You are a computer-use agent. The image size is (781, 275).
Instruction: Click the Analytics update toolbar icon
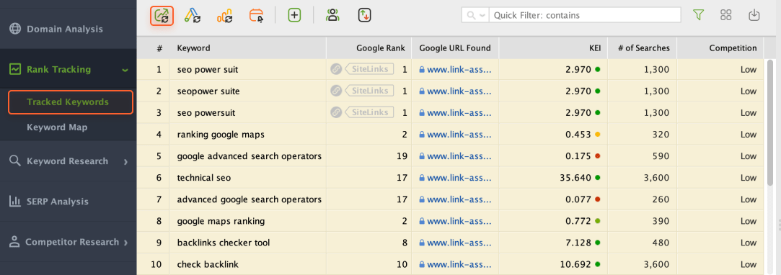click(x=225, y=15)
